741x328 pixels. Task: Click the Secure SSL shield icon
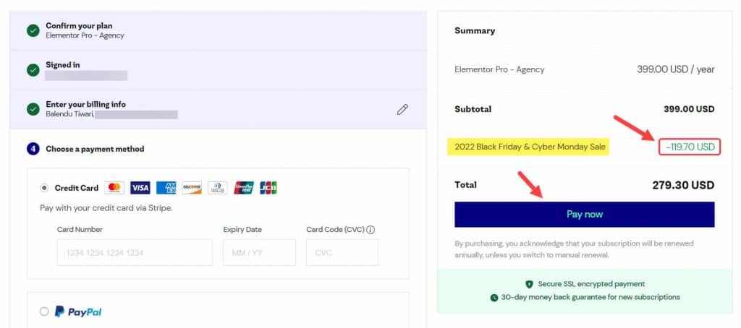click(x=530, y=284)
